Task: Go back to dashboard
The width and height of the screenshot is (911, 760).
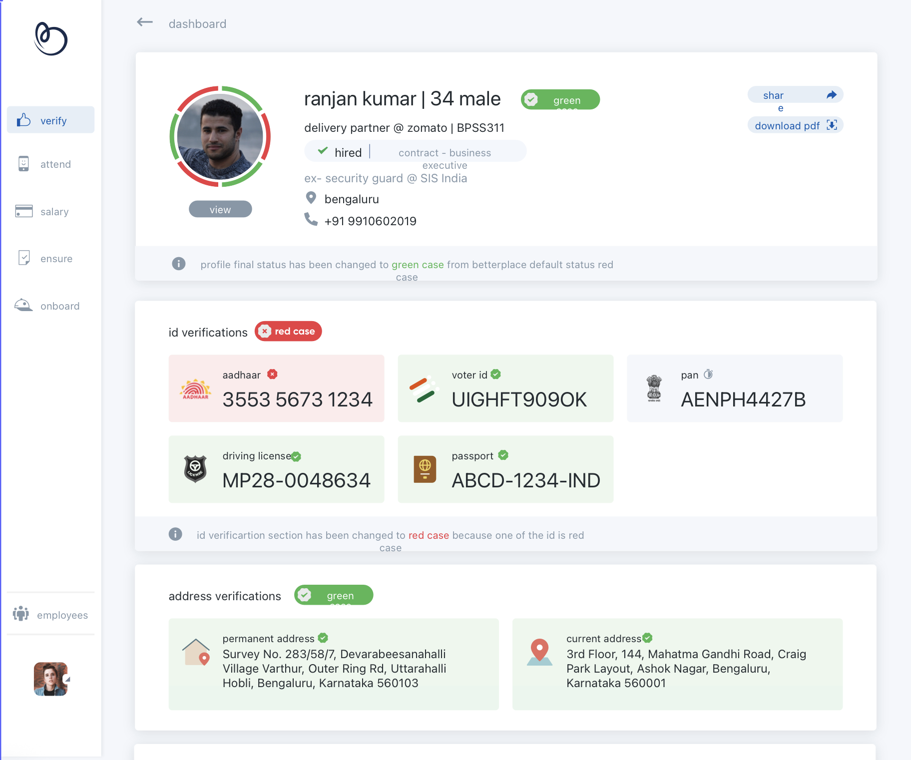Action: click(x=144, y=22)
